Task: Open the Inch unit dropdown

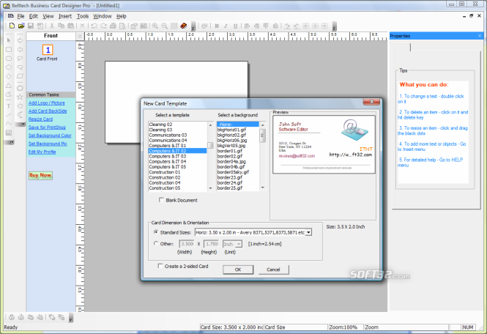Action: click(239, 244)
